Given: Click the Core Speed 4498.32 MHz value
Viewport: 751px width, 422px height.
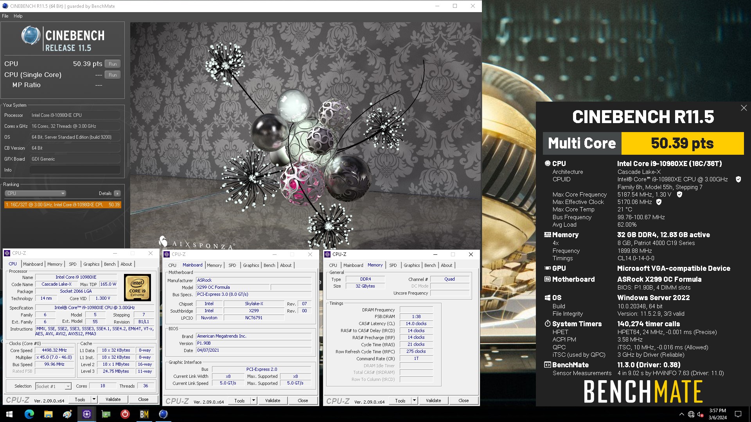Looking at the screenshot, I should coord(54,350).
